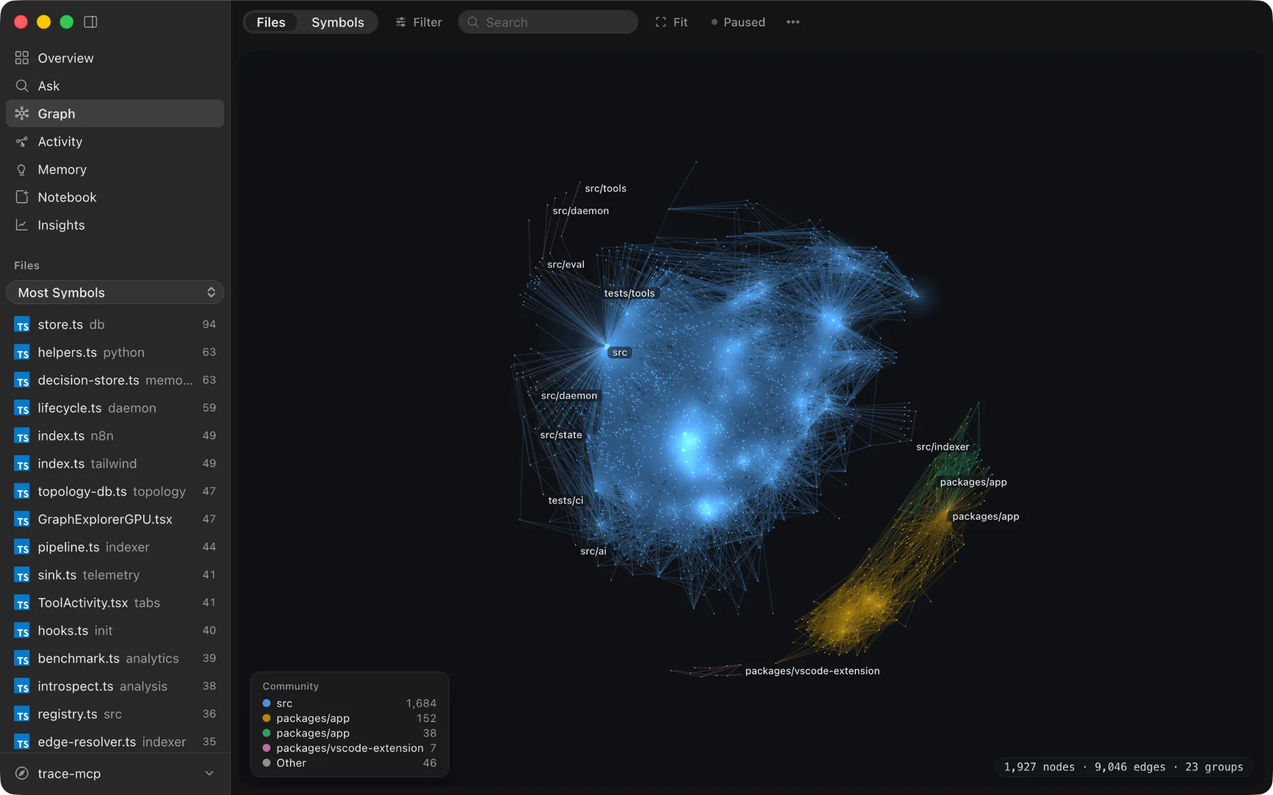
Task: Click the TS icon for registry.ts
Action: click(x=22, y=714)
